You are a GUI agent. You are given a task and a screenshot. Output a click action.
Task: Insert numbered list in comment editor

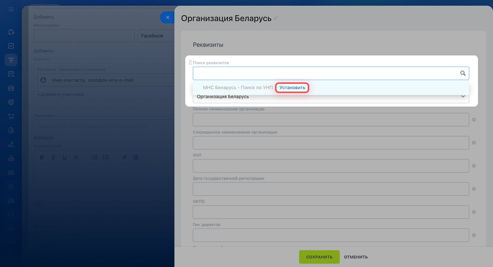coord(95,157)
